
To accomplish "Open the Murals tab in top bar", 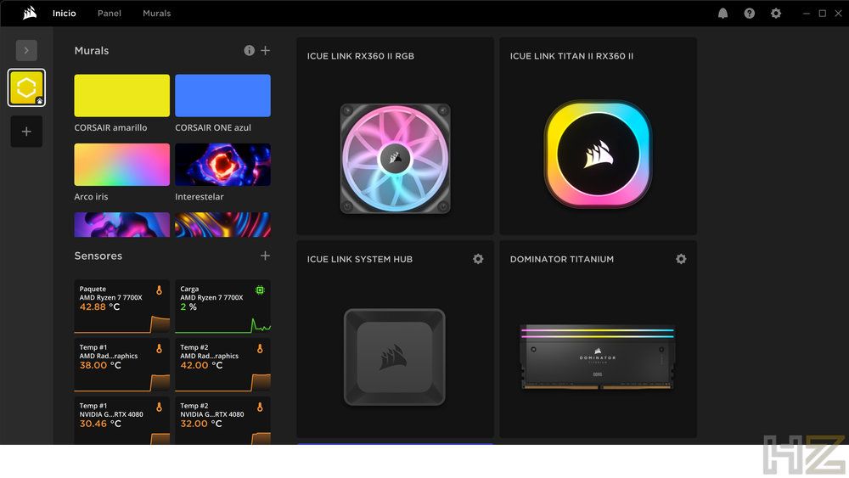I will click(156, 13).
